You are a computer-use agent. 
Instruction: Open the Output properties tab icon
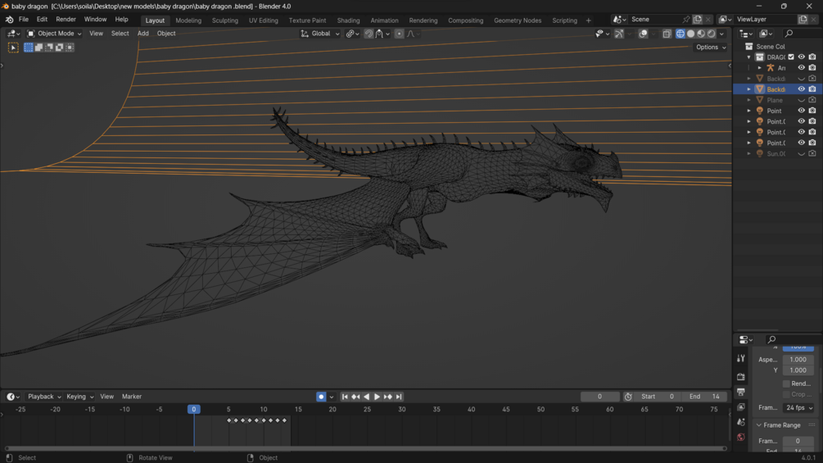point(740,393)
